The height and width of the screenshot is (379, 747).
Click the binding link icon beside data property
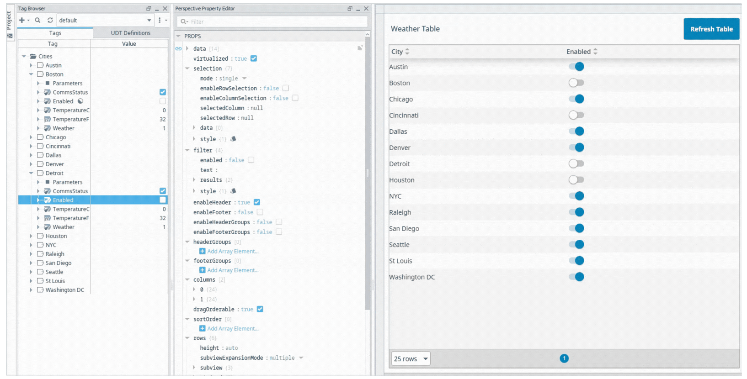click(179, 48)
